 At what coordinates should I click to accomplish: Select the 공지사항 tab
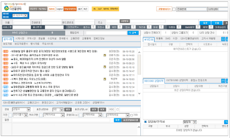(x=8, y=39)
